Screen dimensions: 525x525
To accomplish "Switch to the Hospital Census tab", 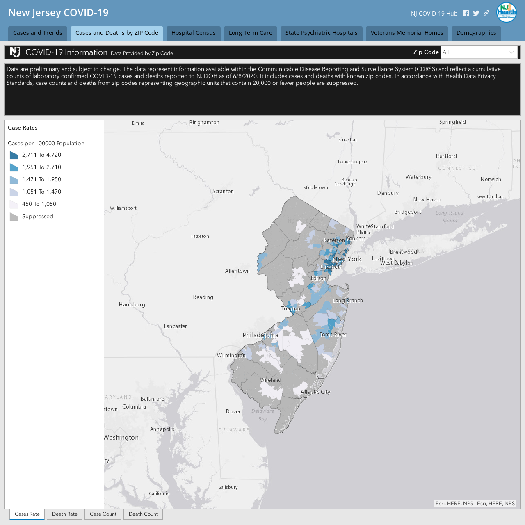I will (x=194, y=33).
